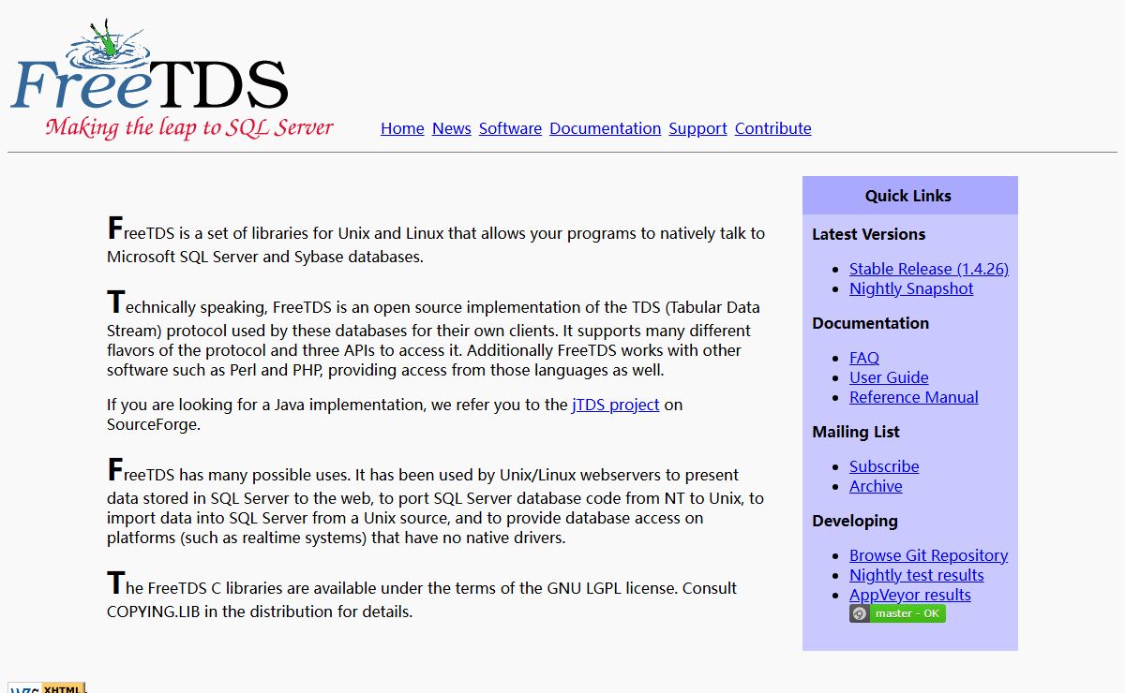Click the FreeTDS logo image
The height and width of the screenshot is (693, 1125).
[172, 79]
